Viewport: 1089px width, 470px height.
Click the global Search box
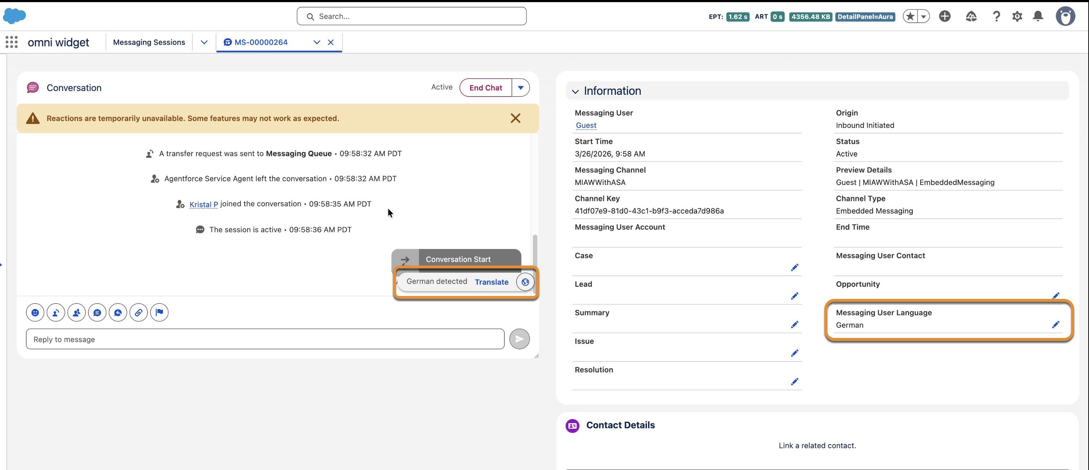click(411, 16)
